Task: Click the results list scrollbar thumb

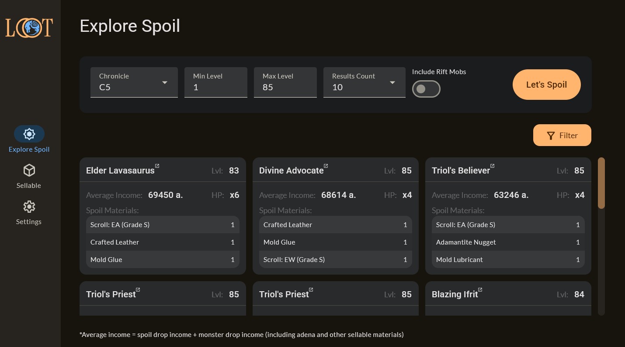Action: click(601, 183)
